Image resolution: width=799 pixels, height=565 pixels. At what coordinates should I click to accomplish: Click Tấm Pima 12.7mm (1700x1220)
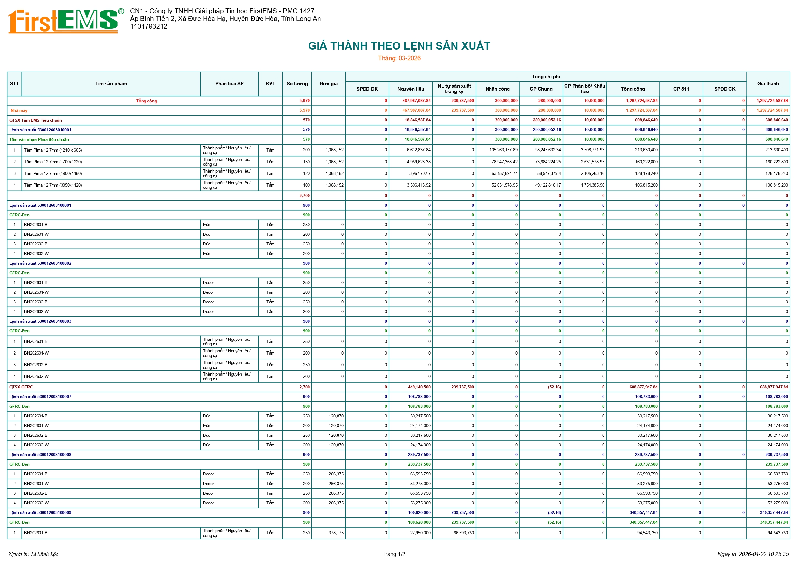(53, 162)
